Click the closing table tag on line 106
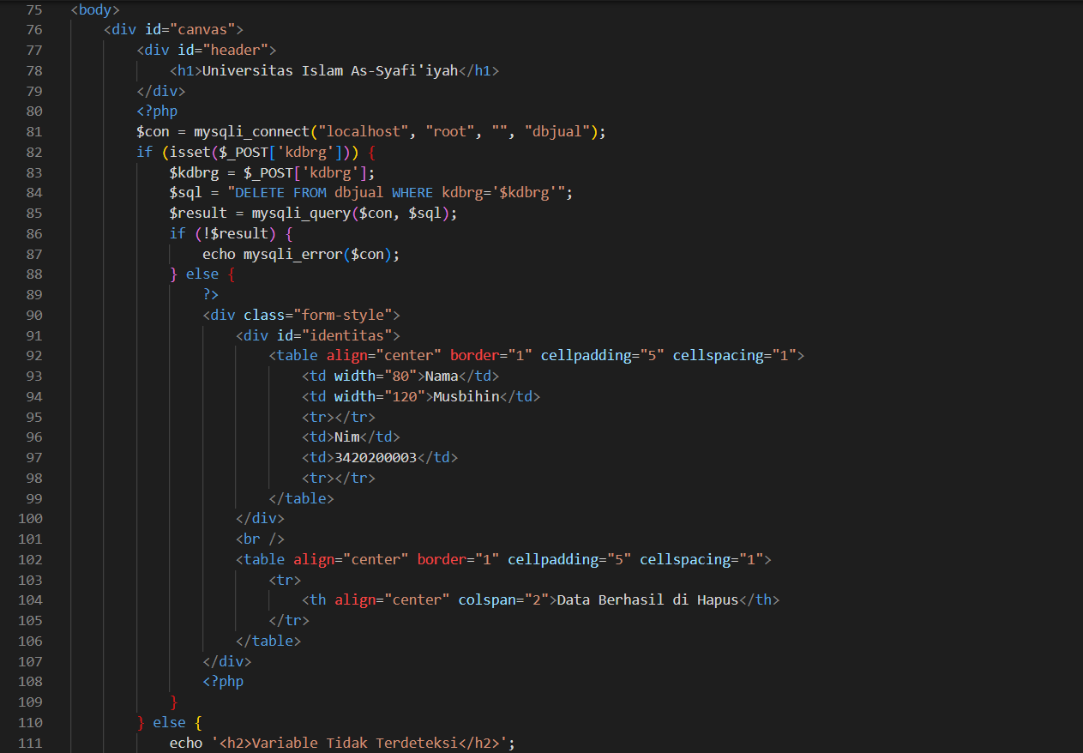The width and height of the screenshot is (1083, 753). tap(268, 641)
